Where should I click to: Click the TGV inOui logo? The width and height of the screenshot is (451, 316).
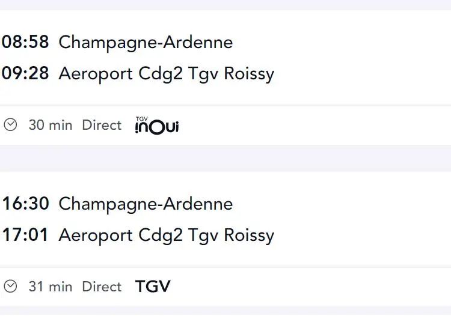(x=157, y=126)
